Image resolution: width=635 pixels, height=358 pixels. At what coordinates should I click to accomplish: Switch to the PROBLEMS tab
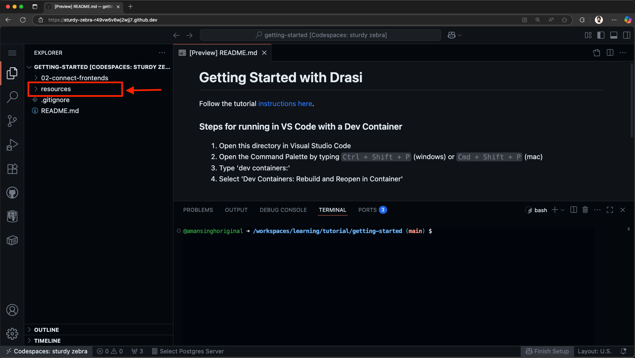click(198, 210)
